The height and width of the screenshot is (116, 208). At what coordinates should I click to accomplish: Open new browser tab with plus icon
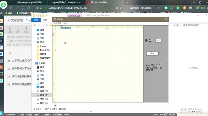pyautogui.click(x=127, y=3)
